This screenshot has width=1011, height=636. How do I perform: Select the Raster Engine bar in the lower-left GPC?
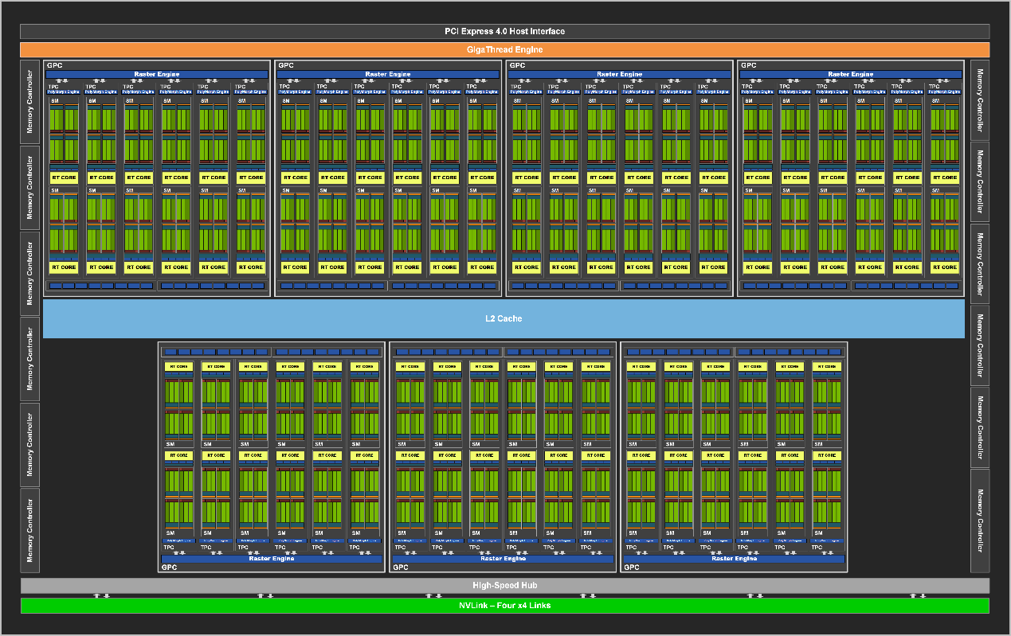coord(272,559)
